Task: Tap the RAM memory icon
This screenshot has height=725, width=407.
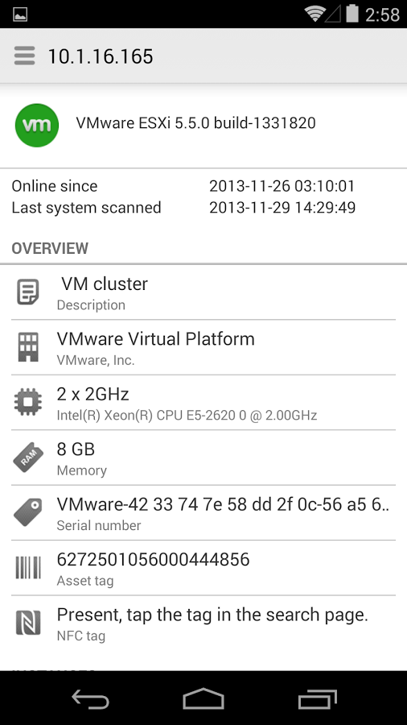Action: 28,458
